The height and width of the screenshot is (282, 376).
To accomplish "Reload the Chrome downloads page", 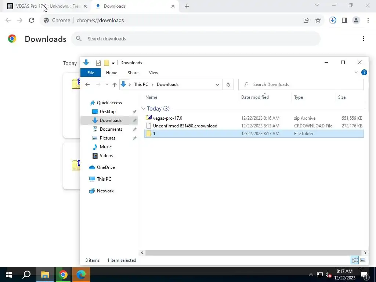I will pyautogui.click(x=32, y=21).
